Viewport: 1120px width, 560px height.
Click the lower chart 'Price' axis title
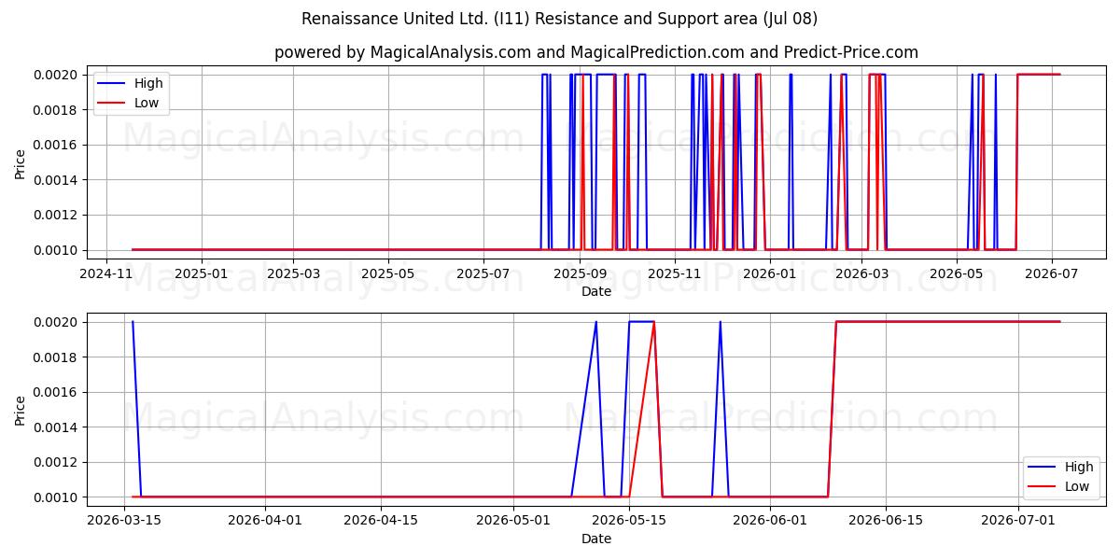[x=21, y=410]
